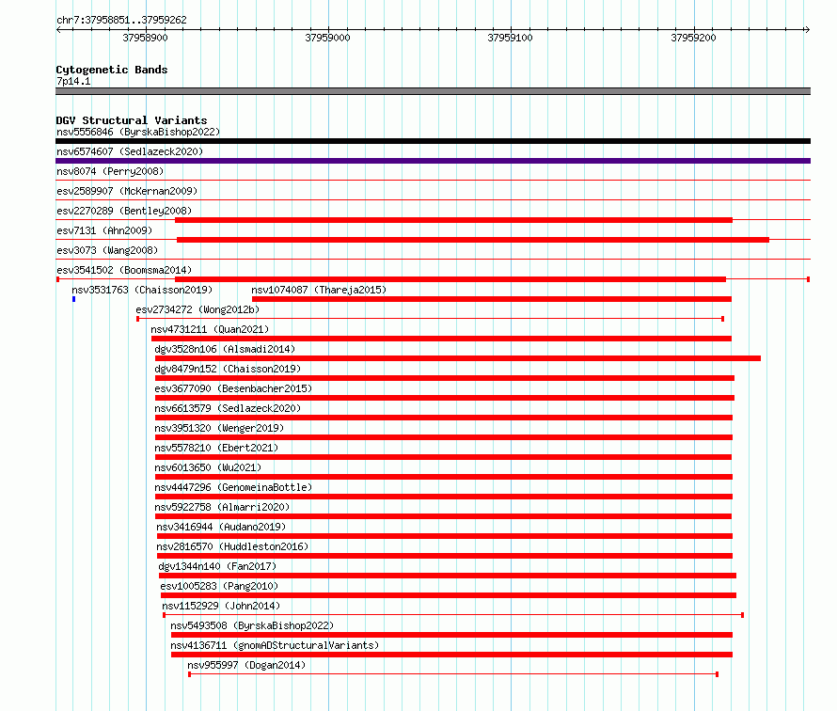Image resolution: width=837 pixels, height=711 pixels.
Task: Click esv2589907 (McKernan2009) label
Action: click(x=127, y=191)
